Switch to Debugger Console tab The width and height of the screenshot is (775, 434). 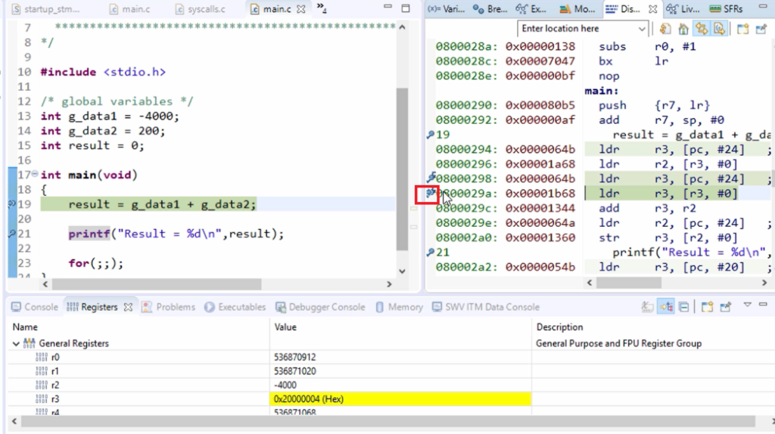point(320,307)
